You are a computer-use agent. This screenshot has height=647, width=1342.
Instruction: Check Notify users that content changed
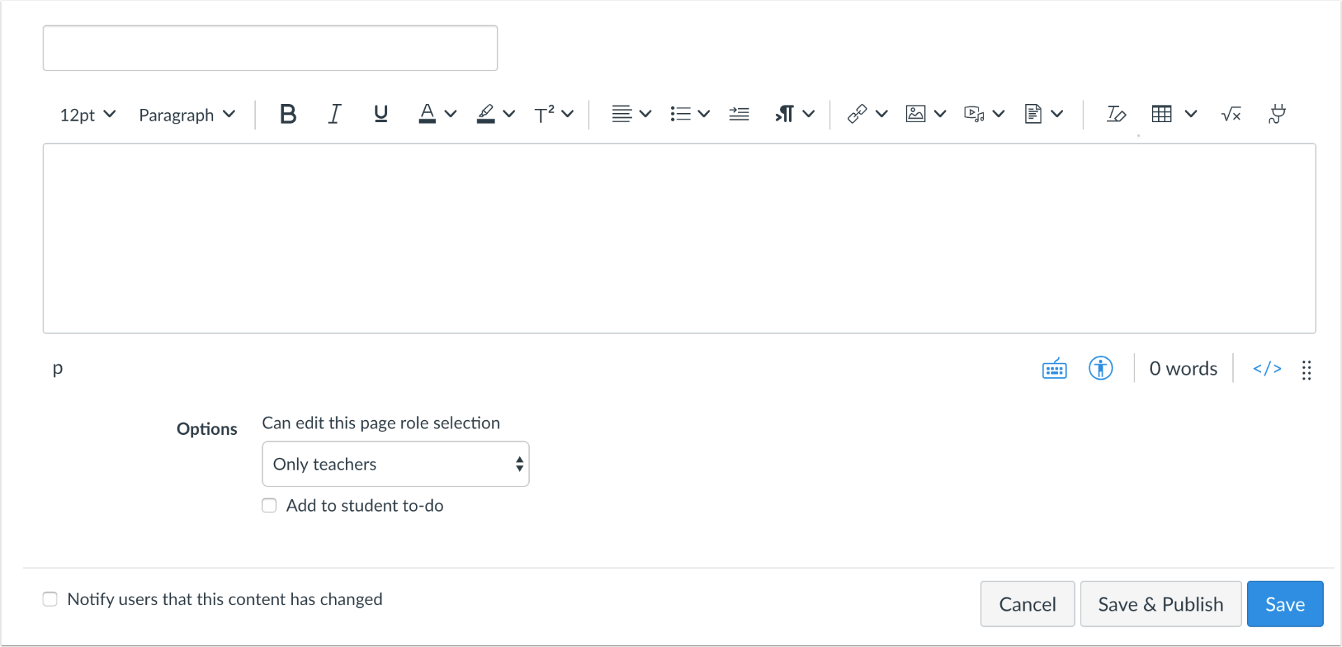point(50,599)
